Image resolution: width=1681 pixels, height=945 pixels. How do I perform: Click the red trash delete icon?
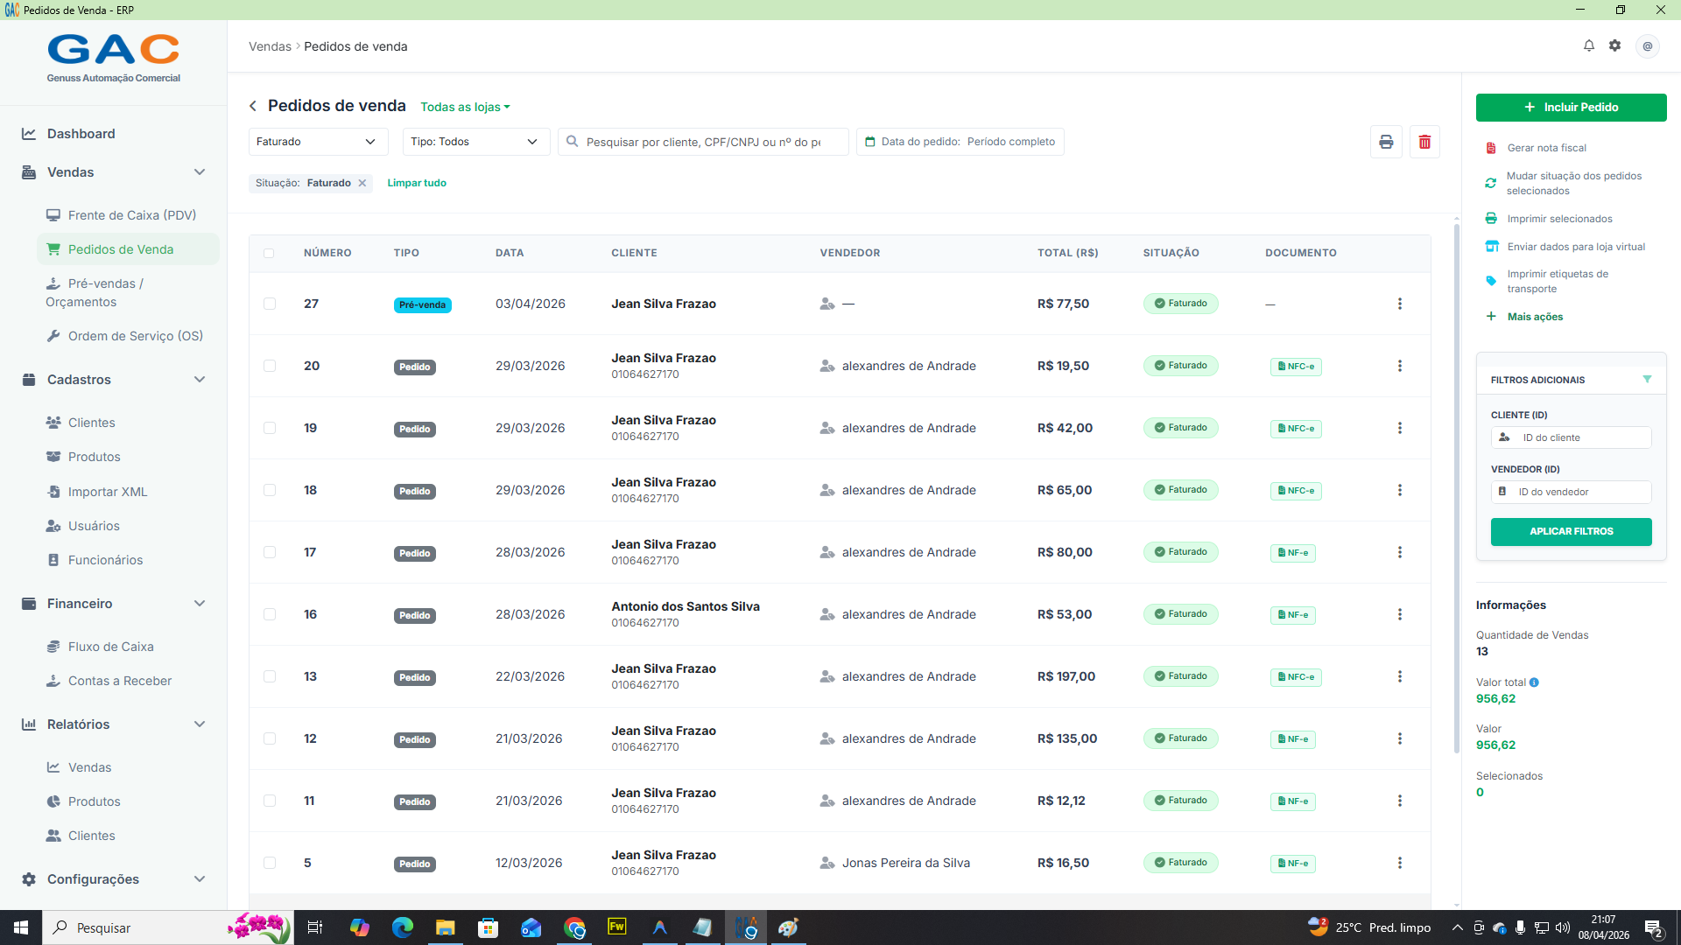pyautogui.click(x=1424, y=142)
